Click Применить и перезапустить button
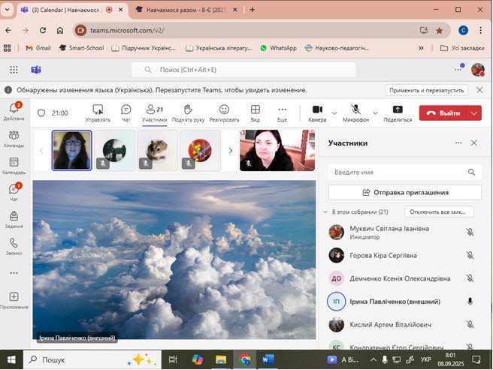493x370 pixels. pyautogui.click(x=426, y=90)
